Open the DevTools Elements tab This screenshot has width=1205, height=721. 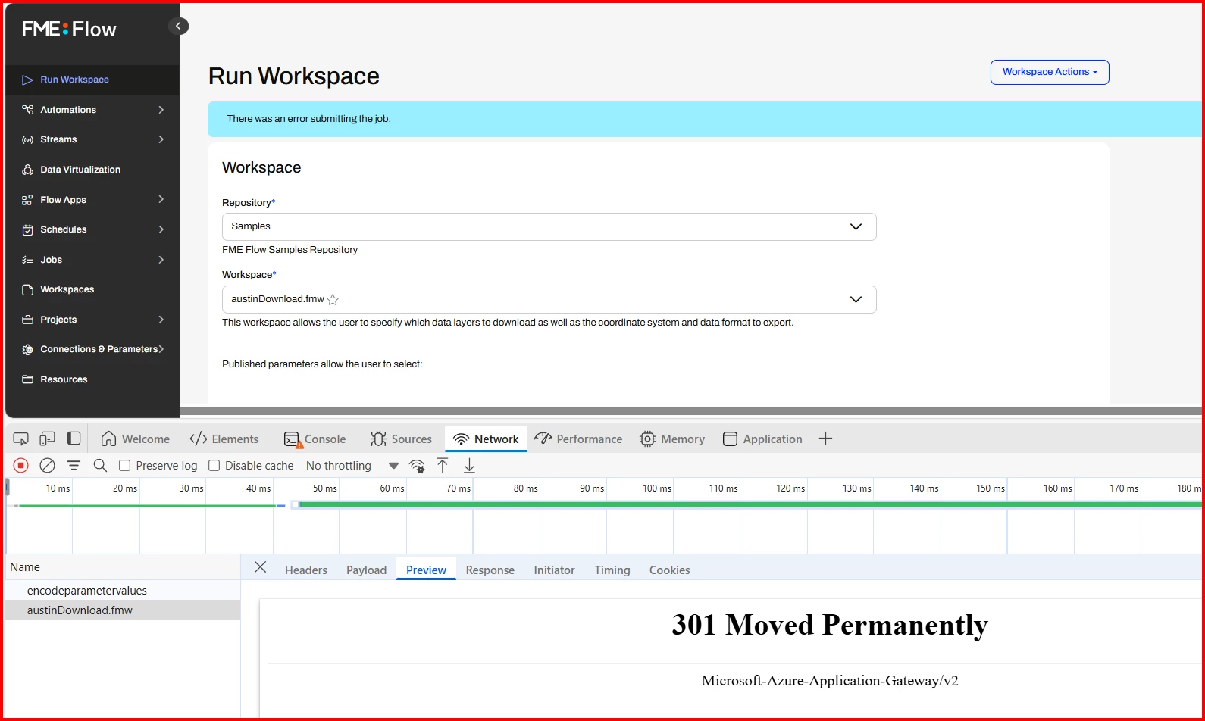(x=224, y=439)
